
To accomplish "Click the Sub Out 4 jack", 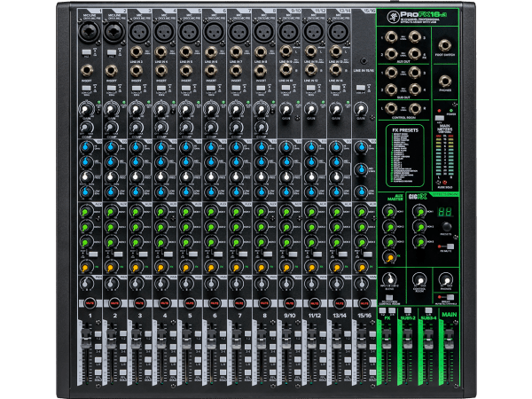I will [415, 90].
